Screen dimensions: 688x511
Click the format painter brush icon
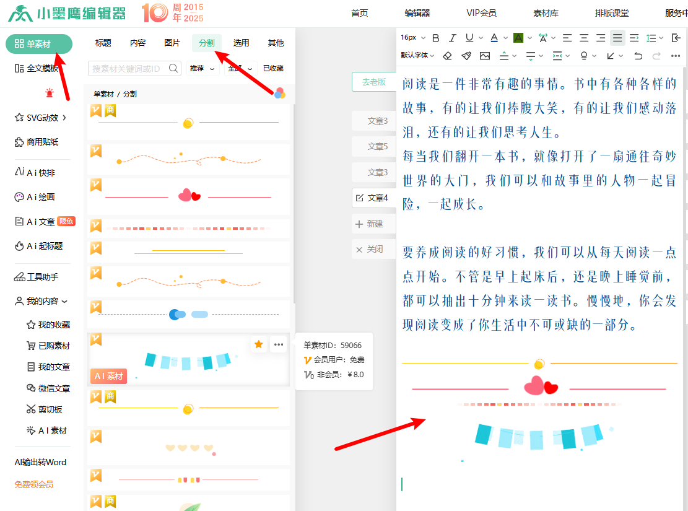coord(466,56)
